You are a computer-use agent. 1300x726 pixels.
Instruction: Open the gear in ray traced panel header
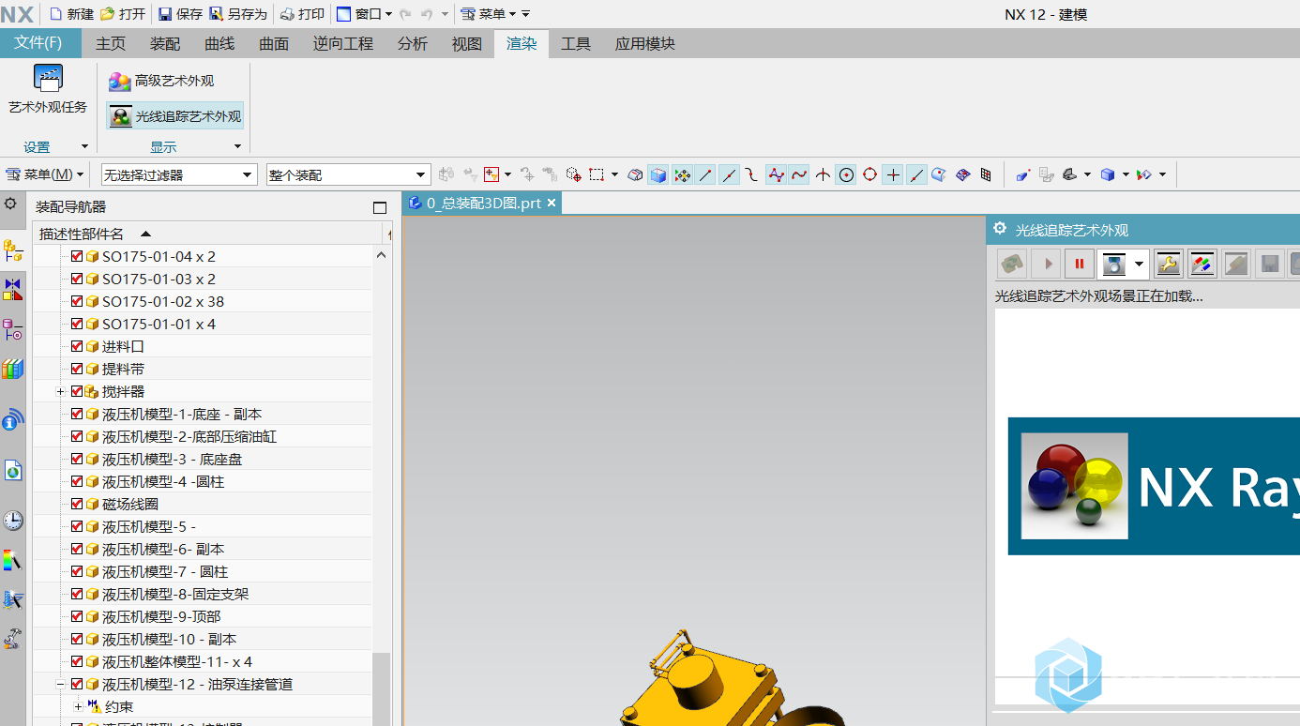point(1000,229)
